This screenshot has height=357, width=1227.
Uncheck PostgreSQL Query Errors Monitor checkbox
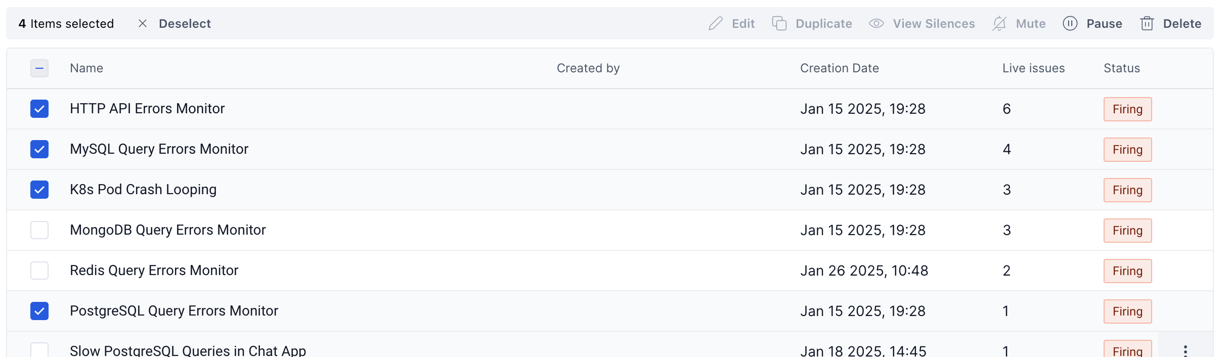pyautogui.click(x=39, y=311)
